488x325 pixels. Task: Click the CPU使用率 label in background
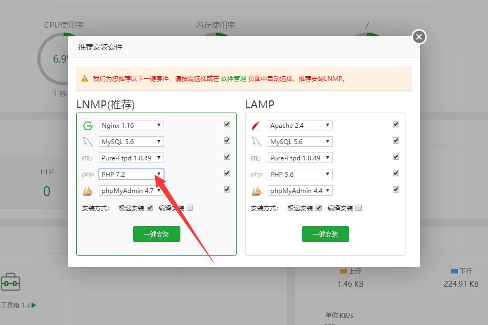[64, 25]
